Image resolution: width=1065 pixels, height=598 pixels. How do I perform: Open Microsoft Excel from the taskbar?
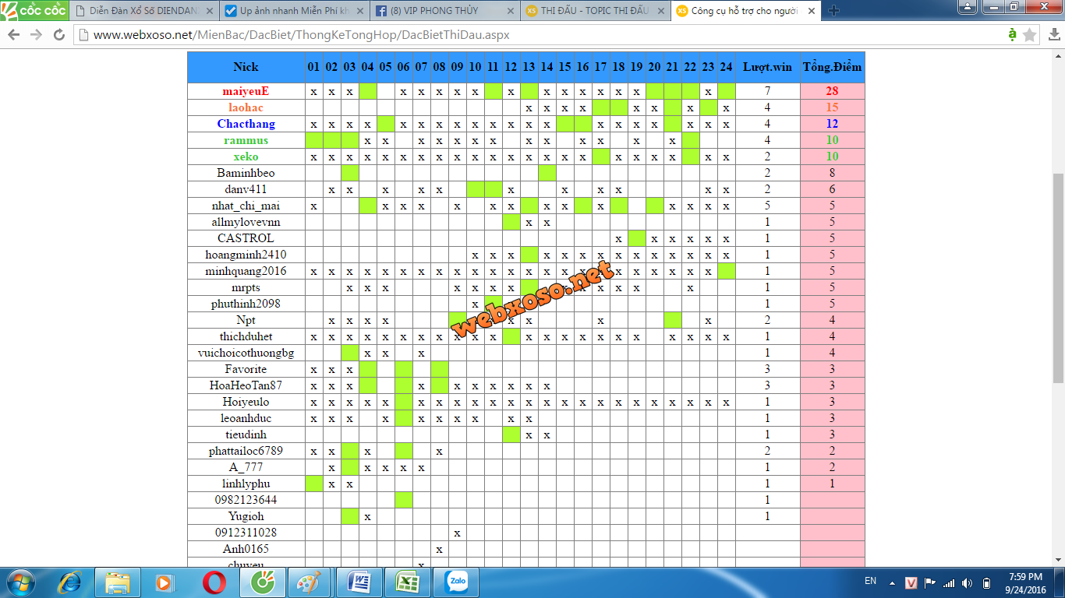coord(408,582)
